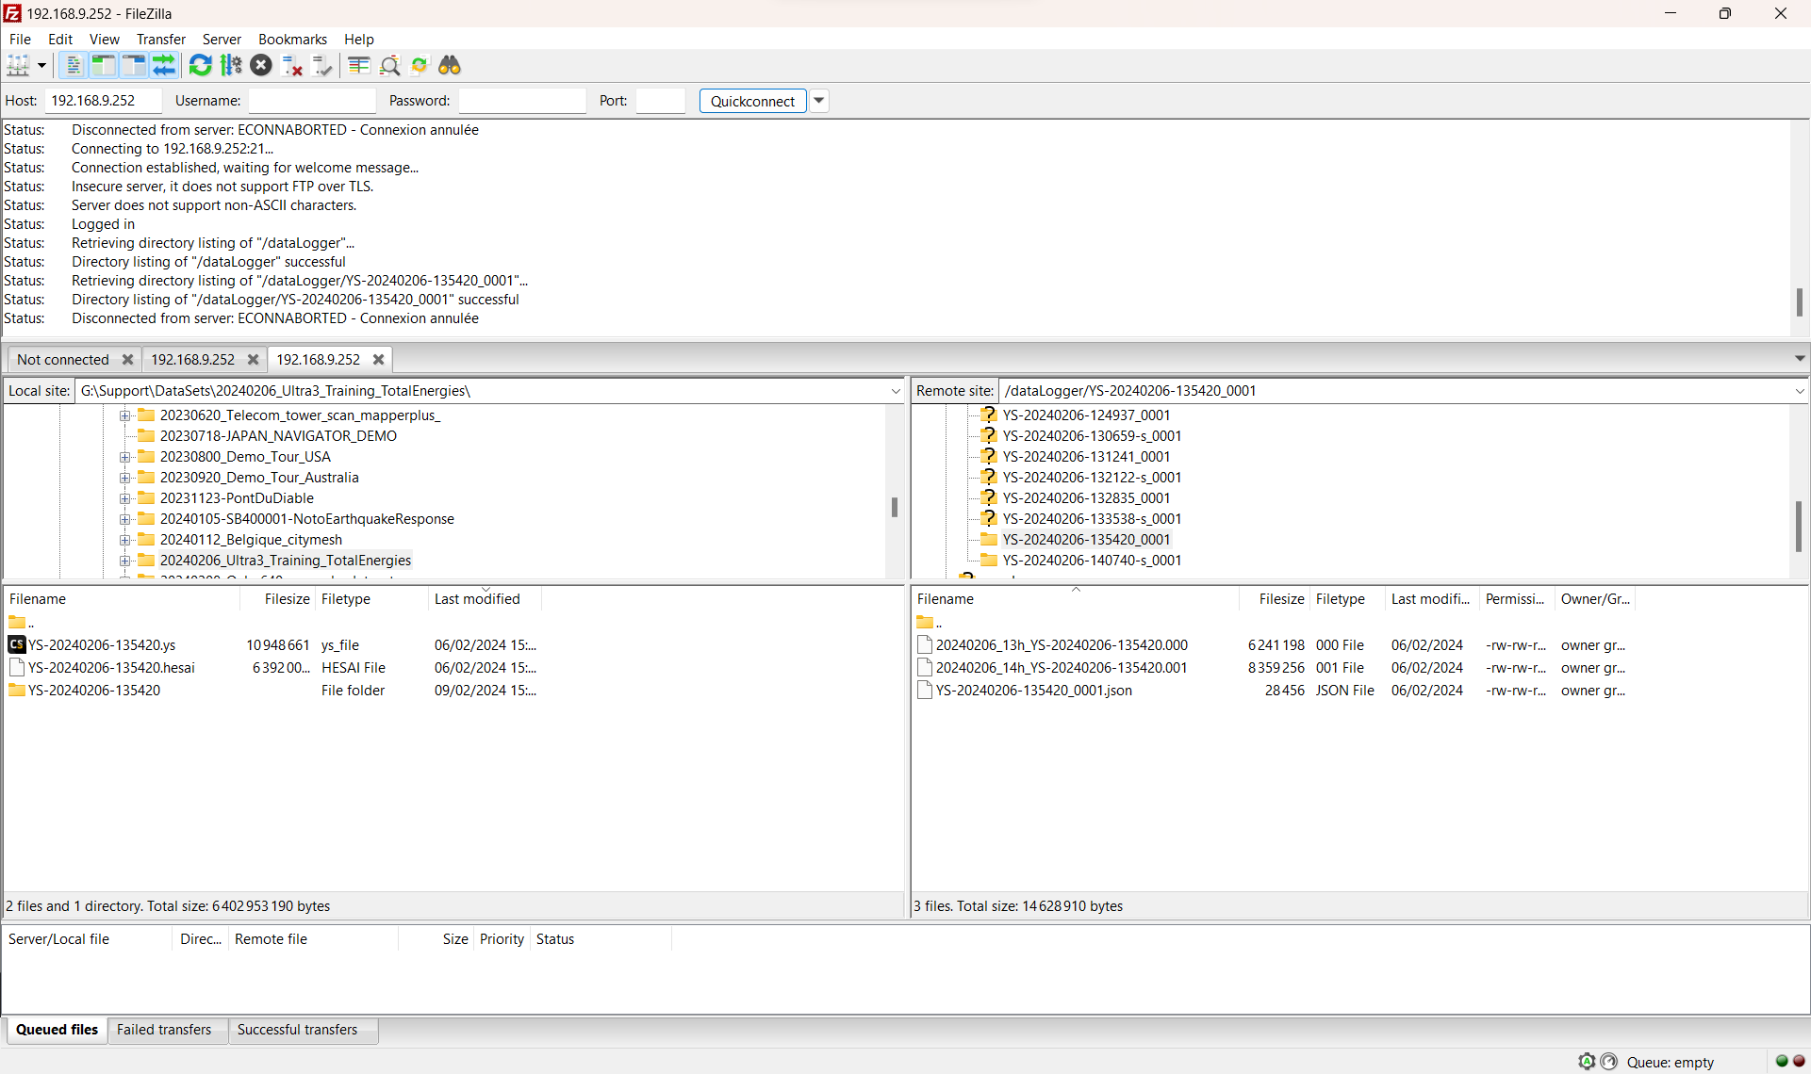Enable synchronized browsing

click(420, 65)
